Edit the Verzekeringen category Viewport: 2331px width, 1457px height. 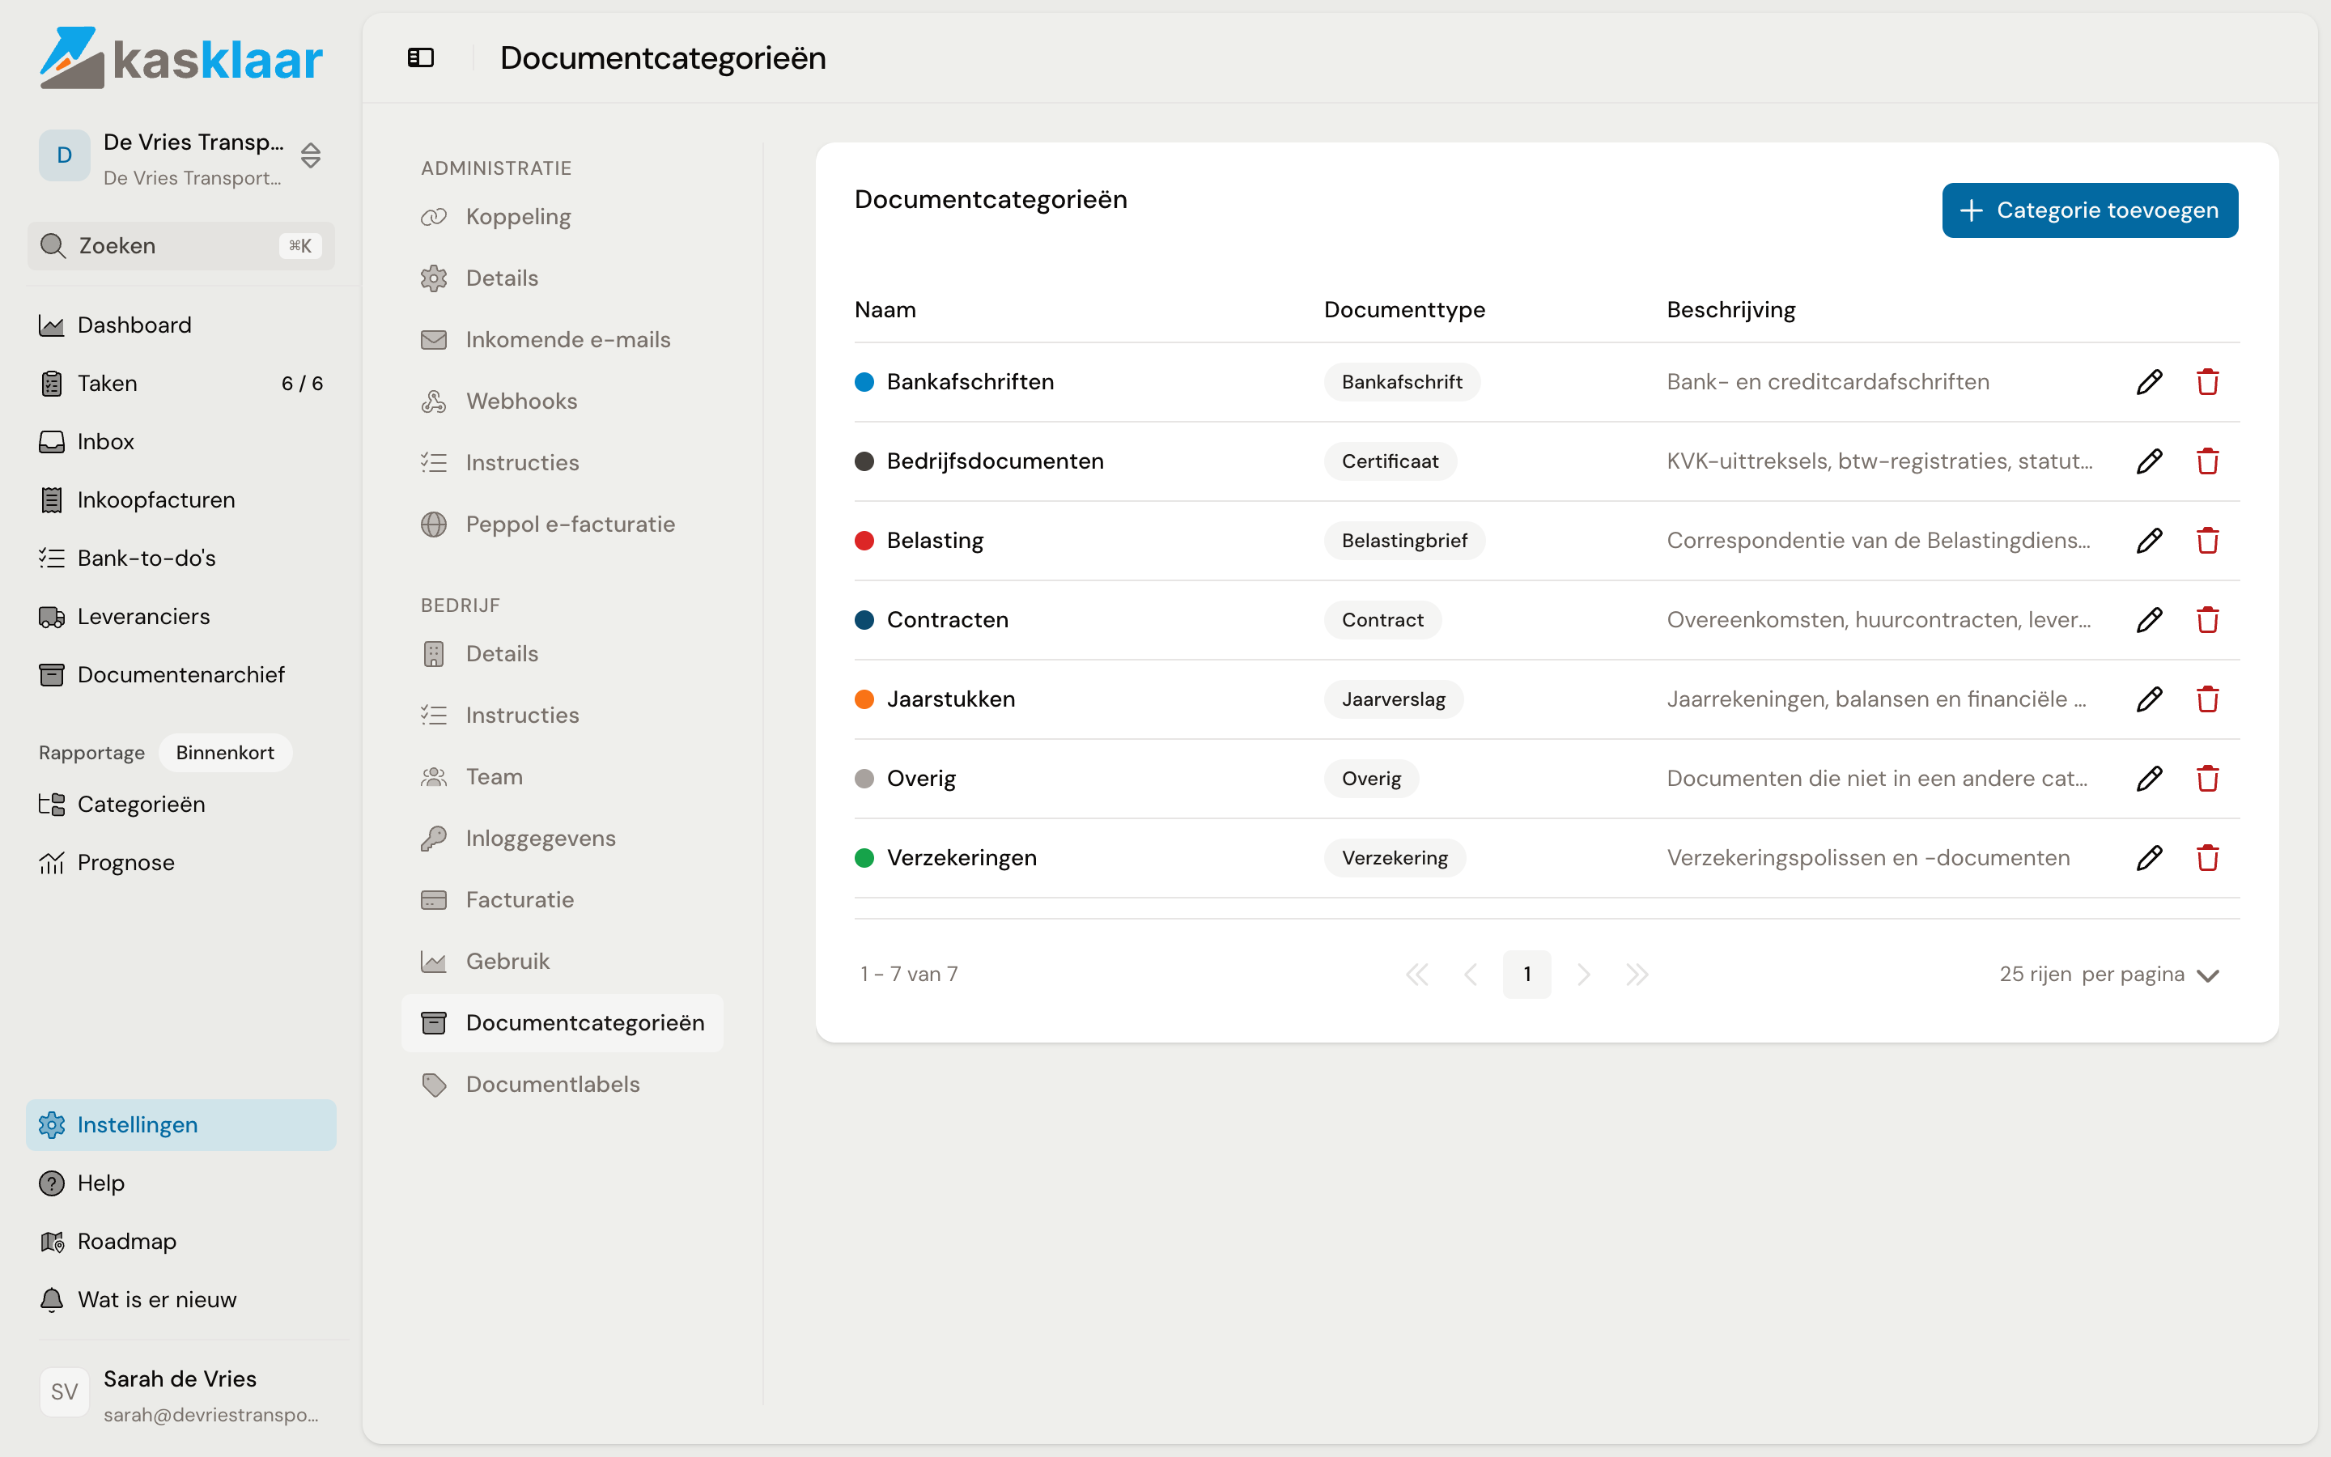[x=2149, y=858]
